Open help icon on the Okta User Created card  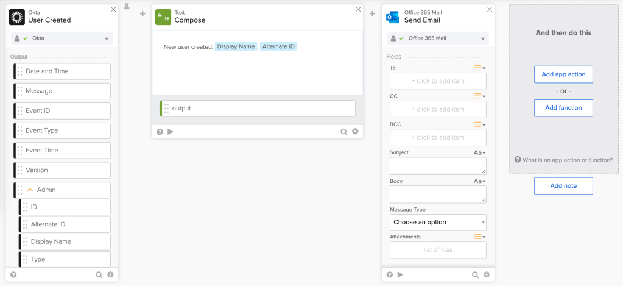[x=13, y=275]
